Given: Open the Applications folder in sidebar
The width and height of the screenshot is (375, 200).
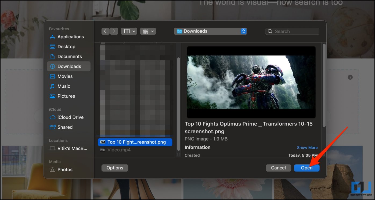Looking at the screenshot, I should tap(68, 37).
